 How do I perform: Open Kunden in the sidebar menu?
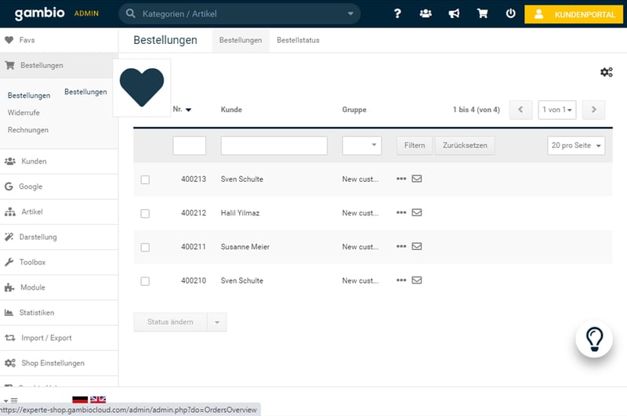click(x=34, y=161)
